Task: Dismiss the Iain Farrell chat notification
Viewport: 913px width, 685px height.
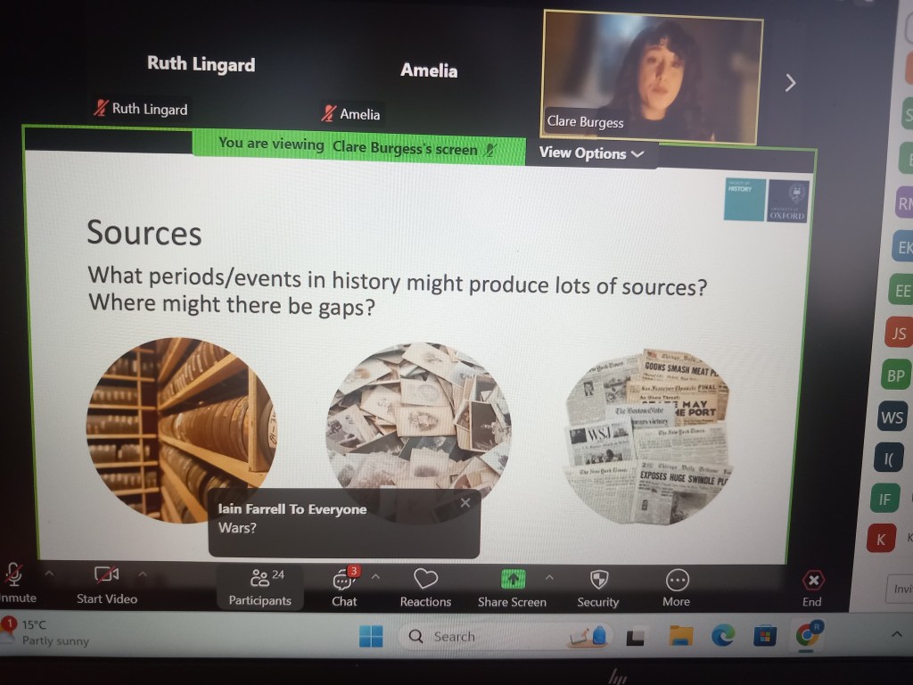Action: point(465,503)
